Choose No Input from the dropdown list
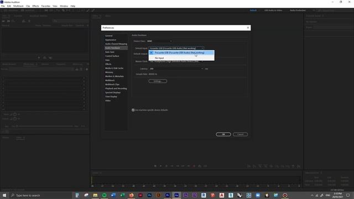The width and height of the screenshot is (354, 199). pyautogui.click(x=181, y=58)
